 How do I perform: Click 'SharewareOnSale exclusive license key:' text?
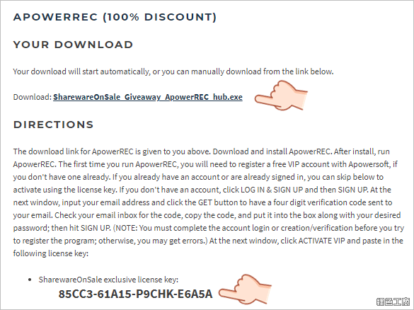point(108,280)
